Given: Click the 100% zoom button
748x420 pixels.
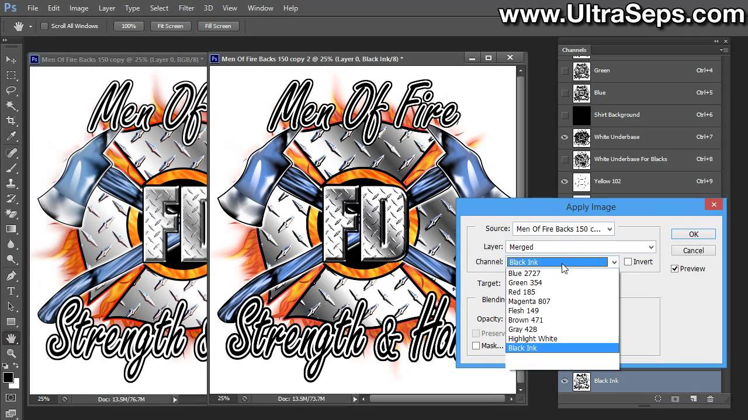Looking at the screenshot, I should (129, 26).
